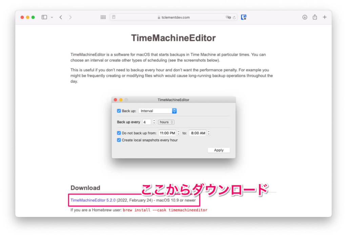Screen dimensions: 347x237
Task: Click the lock icon in address bar
Action: (159, 18)
